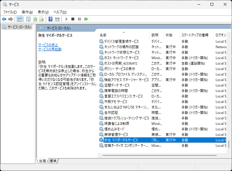The image size is (232, 171).
Task: Sort by the 状態 column header
Action: click(x=172, y=35)
